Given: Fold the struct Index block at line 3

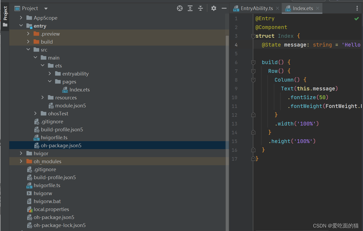Looking at the screenshot, I should (253, 36).
